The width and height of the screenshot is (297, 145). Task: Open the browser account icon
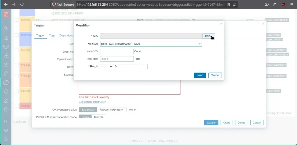click(267, 5)
